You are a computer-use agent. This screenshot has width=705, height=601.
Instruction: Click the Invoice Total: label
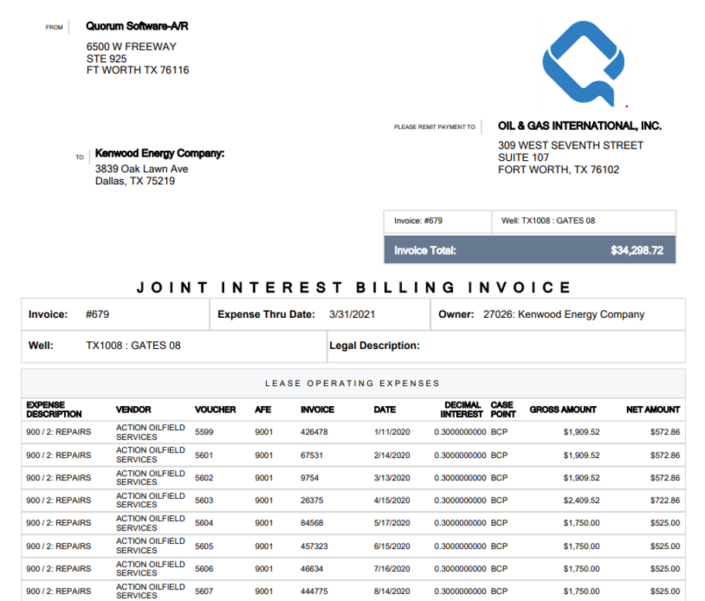(x=425, y=251)
